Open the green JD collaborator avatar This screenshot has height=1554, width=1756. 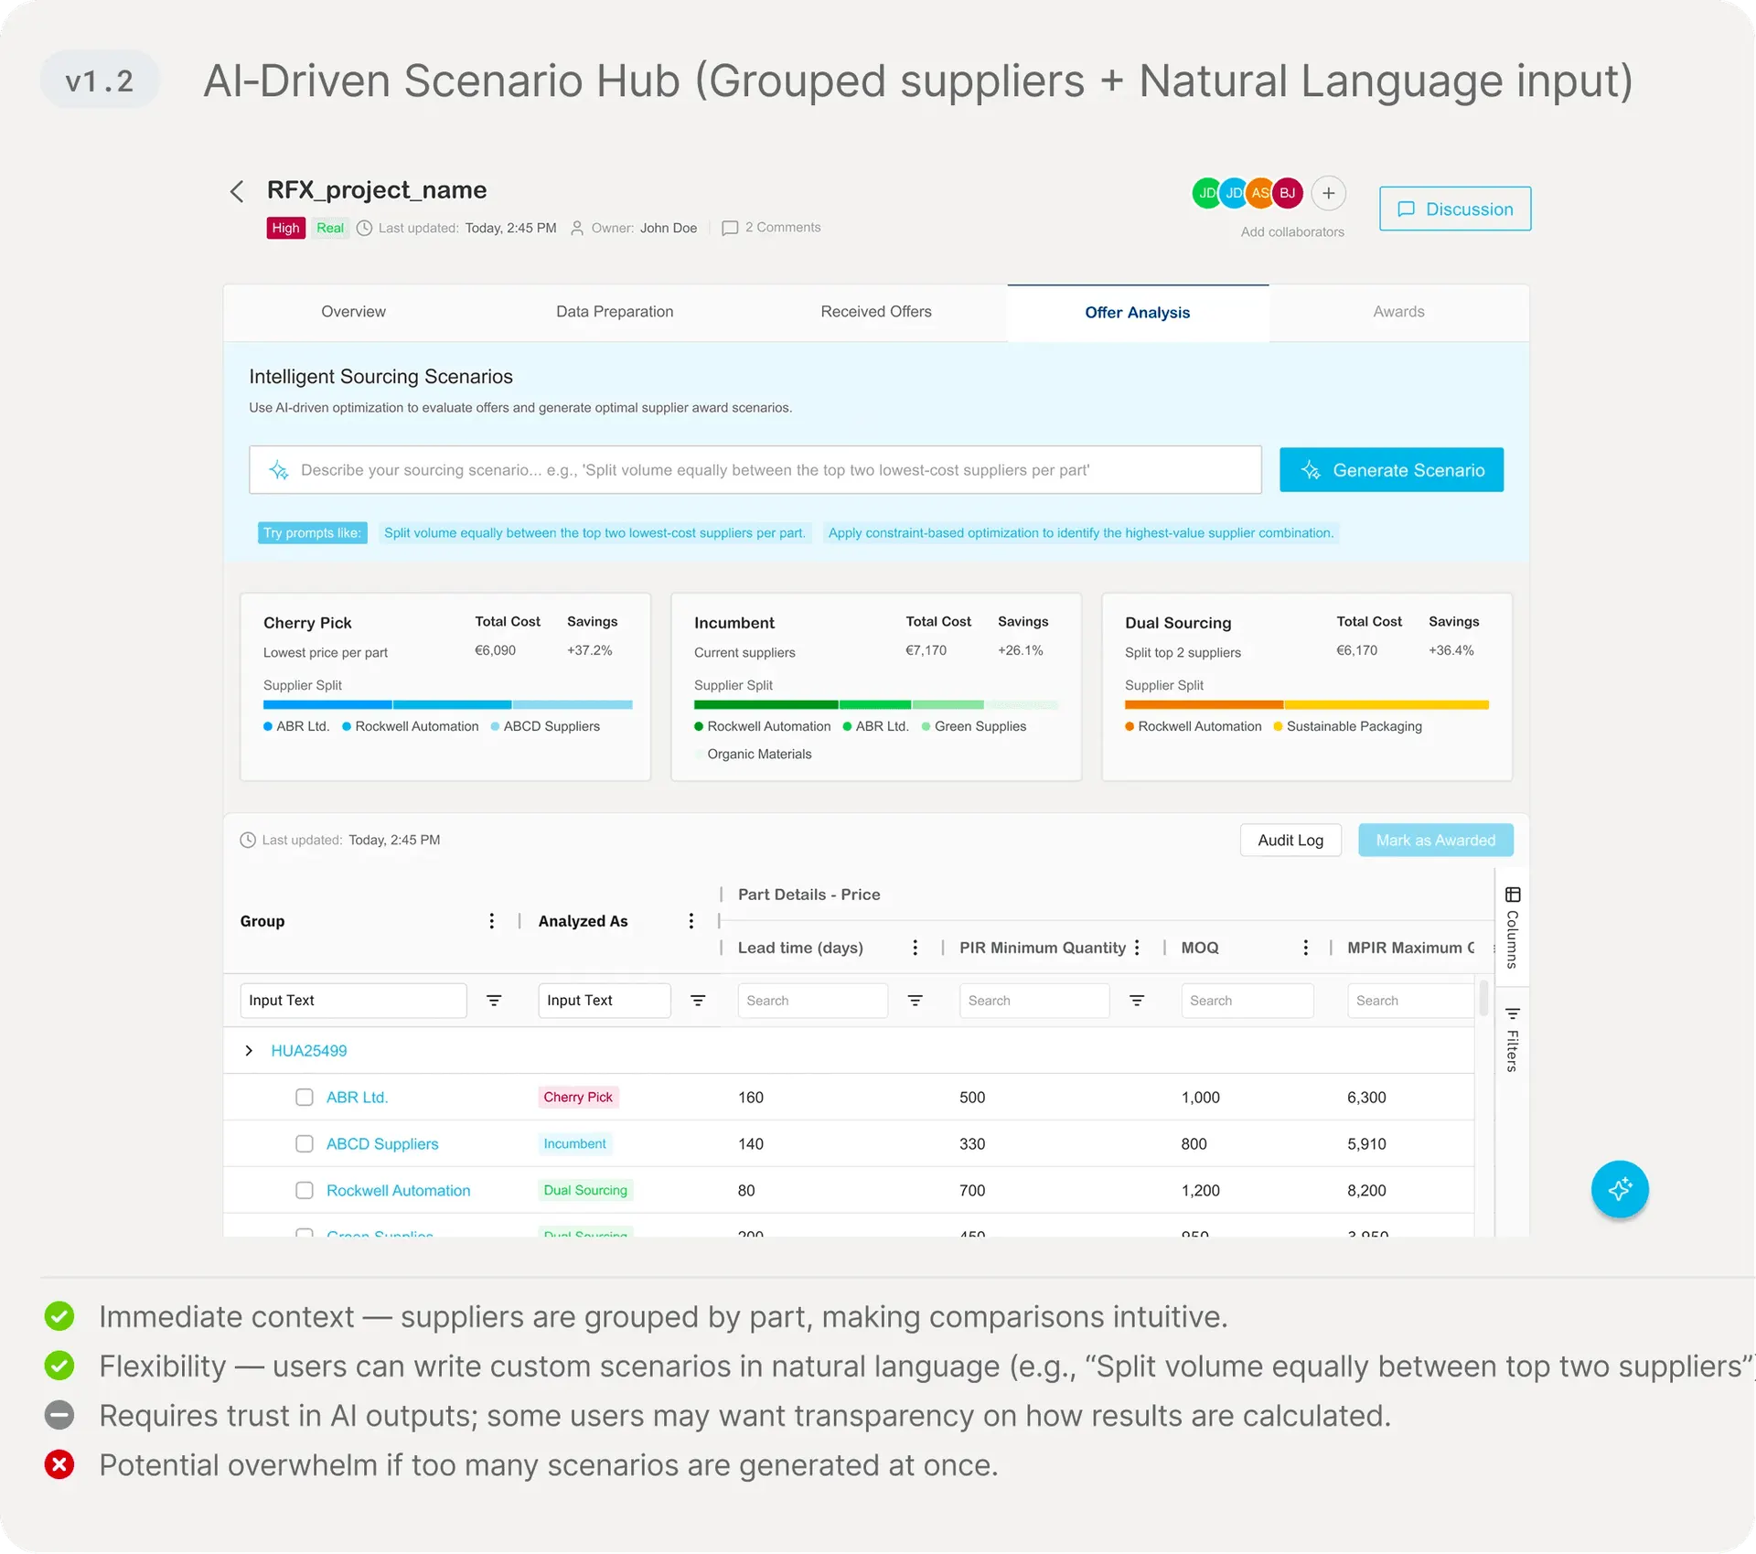coord(1206,193)
